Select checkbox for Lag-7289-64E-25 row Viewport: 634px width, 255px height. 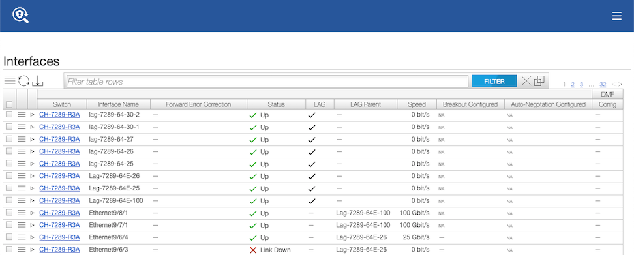(9, 188)
